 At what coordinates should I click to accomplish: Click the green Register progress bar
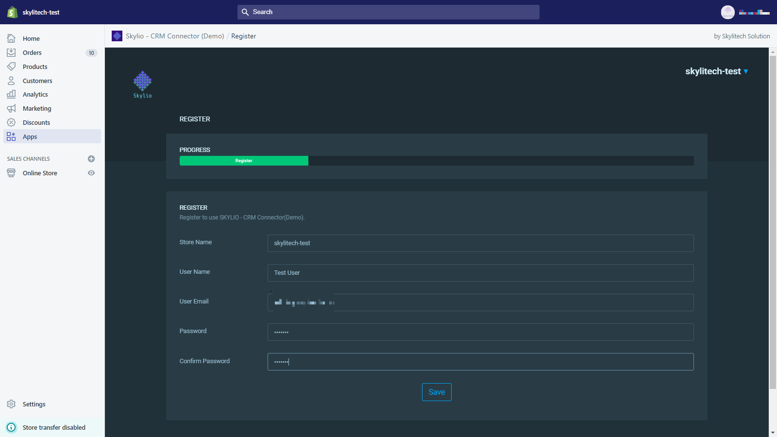(244, 161)
